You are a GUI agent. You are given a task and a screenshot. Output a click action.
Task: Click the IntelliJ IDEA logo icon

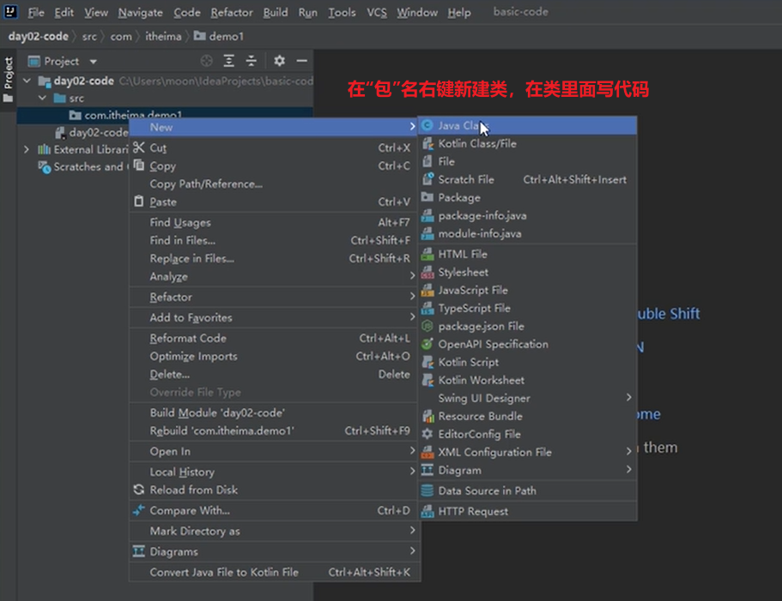pyautogui.click(x=10, y=11)
